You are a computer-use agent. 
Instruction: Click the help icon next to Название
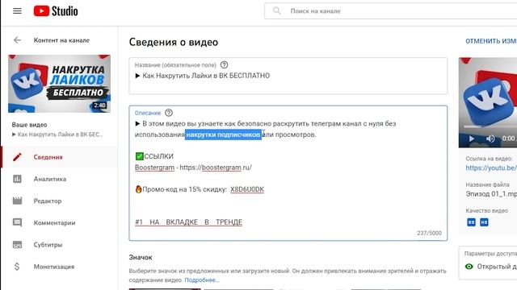[224, 64]
